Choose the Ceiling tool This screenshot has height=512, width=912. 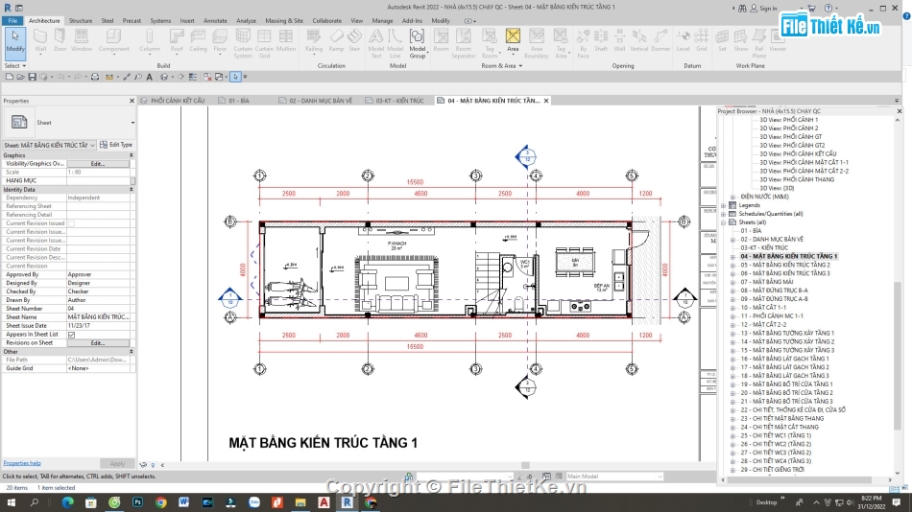pyautogui.click(x=199, y=41)
